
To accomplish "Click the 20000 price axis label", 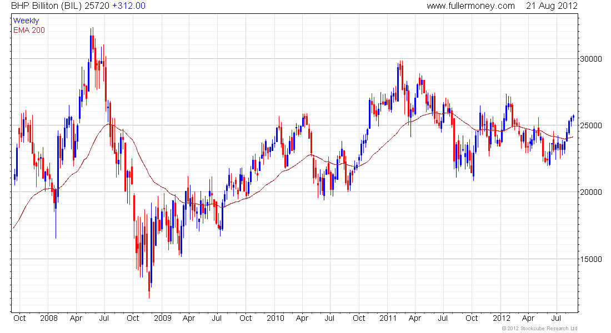I will (591, 192).
